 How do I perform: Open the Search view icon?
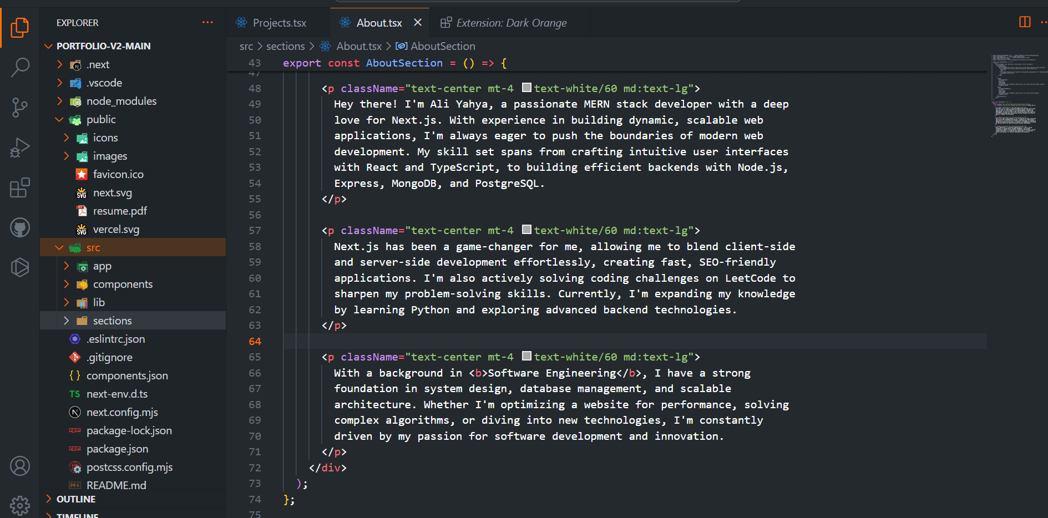20,67
